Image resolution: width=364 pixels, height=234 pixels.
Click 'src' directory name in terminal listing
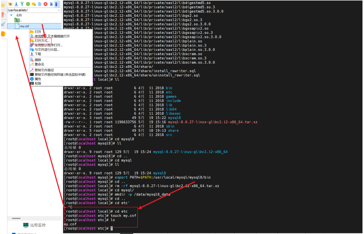pyautogui.click(x=169, y=135)
